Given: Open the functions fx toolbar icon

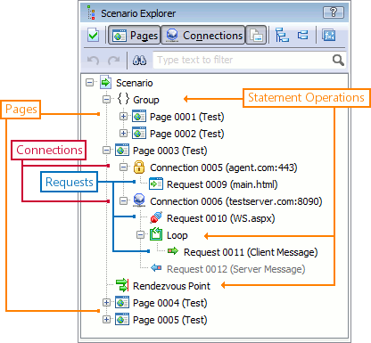Looking at the screenshot, I should tap(329, 36).
